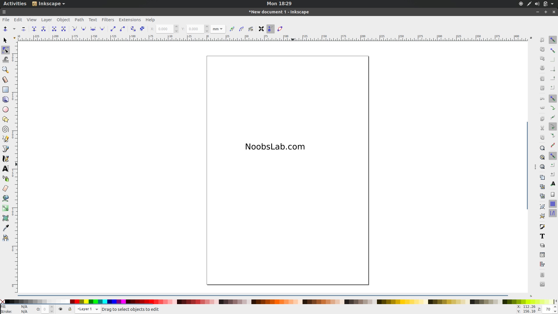Select the Zoom tool
Viewport: 558px width, 314px height.
(x=5, y=69)
